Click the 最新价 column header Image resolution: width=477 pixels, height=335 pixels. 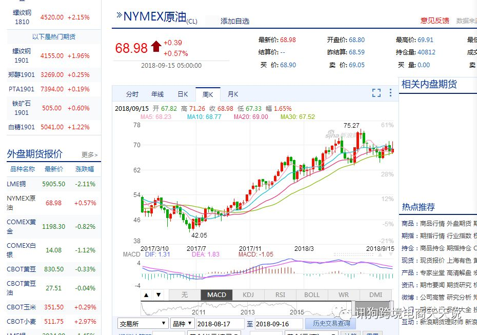click(54, 169)
